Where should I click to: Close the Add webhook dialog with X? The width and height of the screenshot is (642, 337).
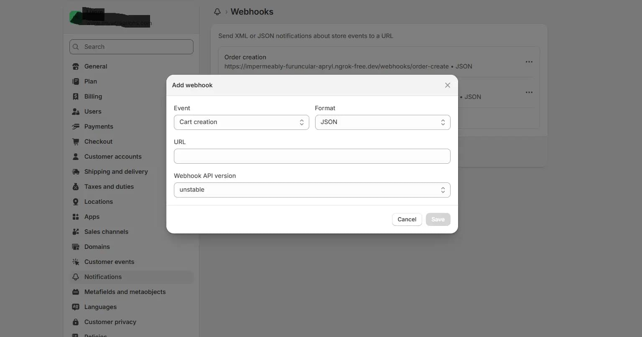pyautogui.click(x=447, y=85)
